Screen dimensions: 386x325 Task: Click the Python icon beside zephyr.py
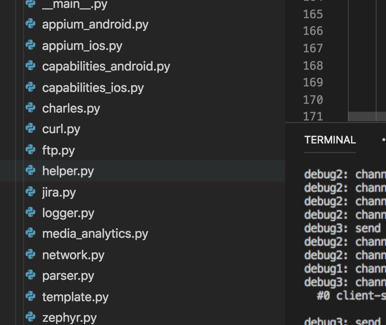pyautogui.click(x=31, y=317)
